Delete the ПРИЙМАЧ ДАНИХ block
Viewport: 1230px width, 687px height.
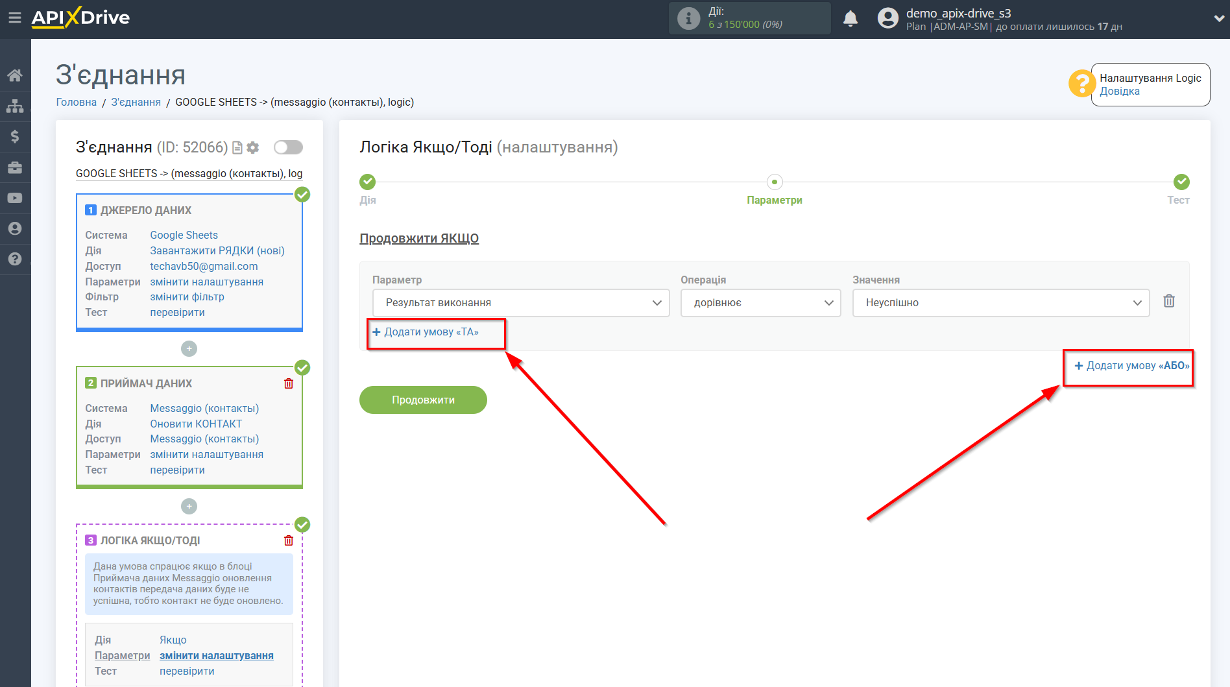pos(289,383)
